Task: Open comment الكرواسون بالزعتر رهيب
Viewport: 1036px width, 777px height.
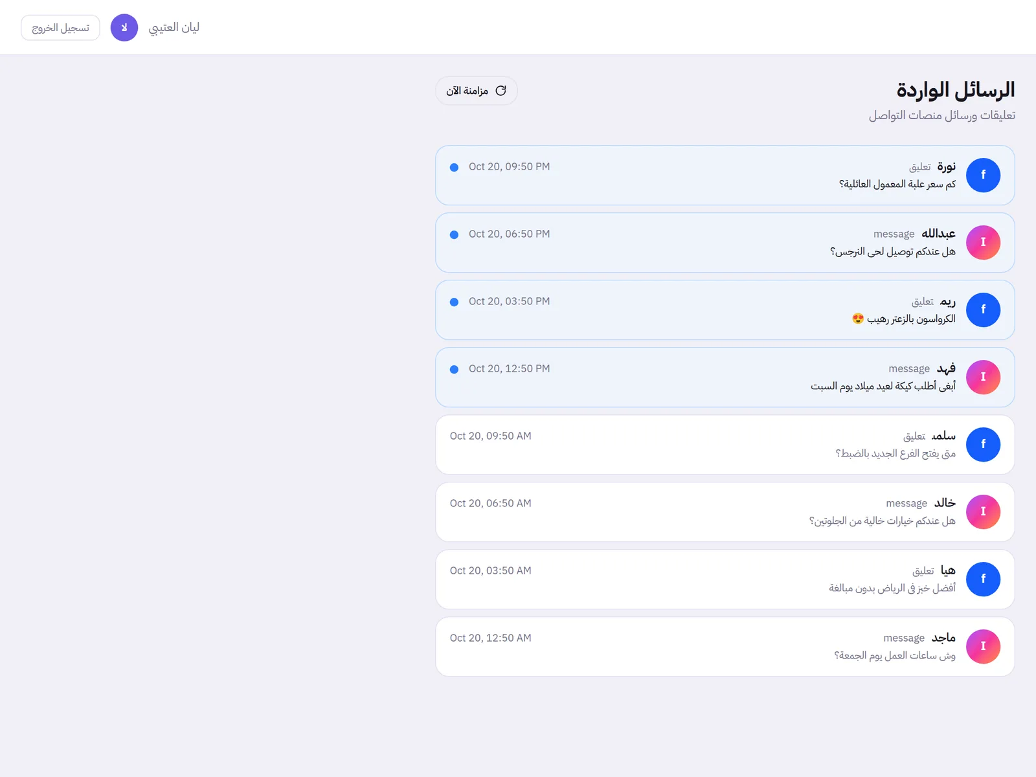Action: [x=725, y=310]
